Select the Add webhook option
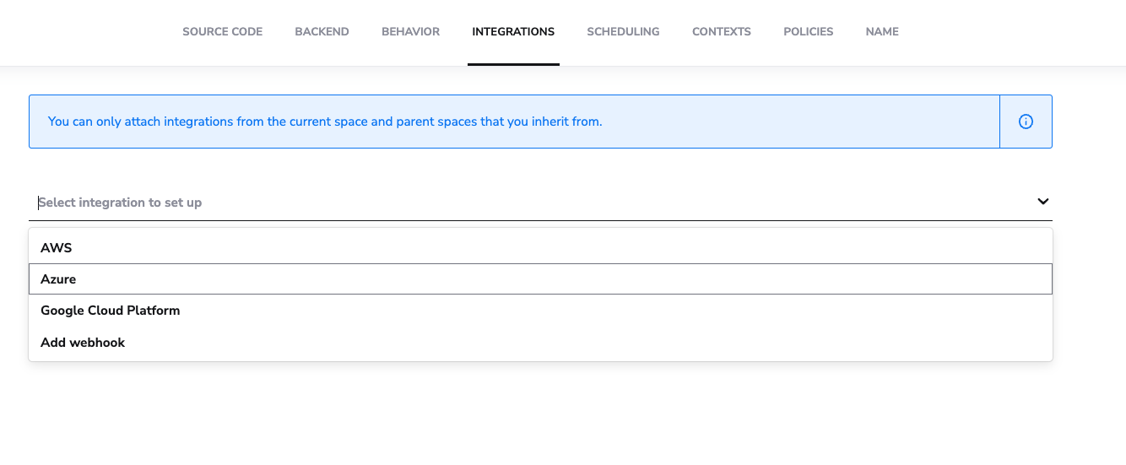 click(540, 343)
